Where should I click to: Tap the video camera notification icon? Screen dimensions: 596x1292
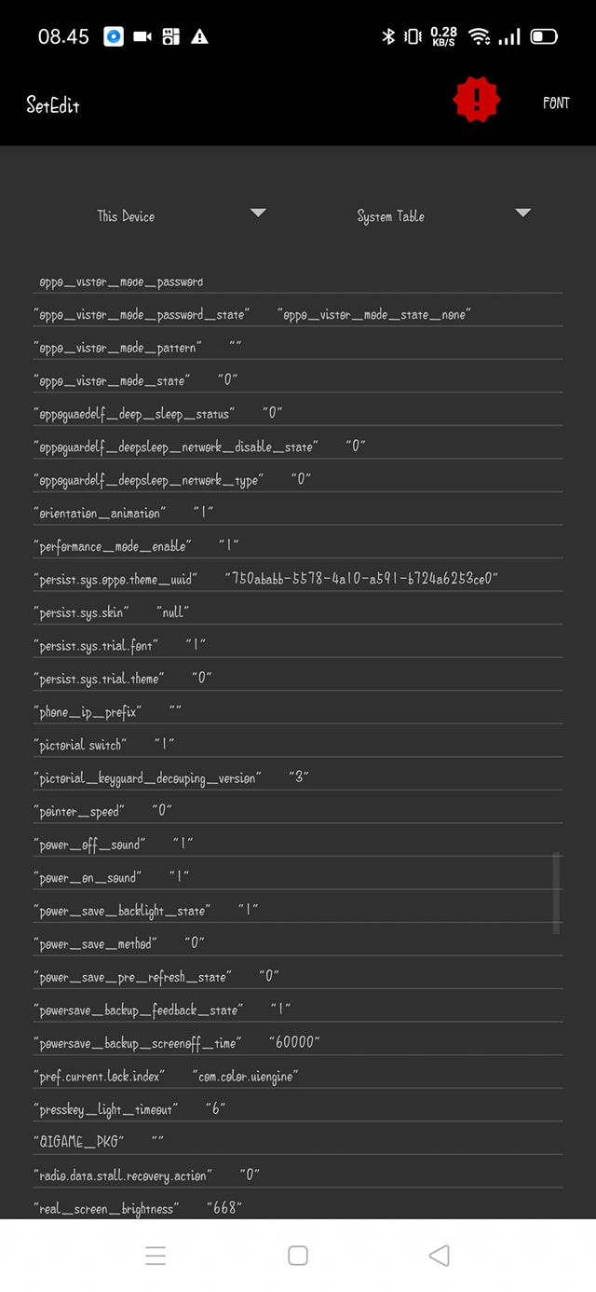click(142, 36)
